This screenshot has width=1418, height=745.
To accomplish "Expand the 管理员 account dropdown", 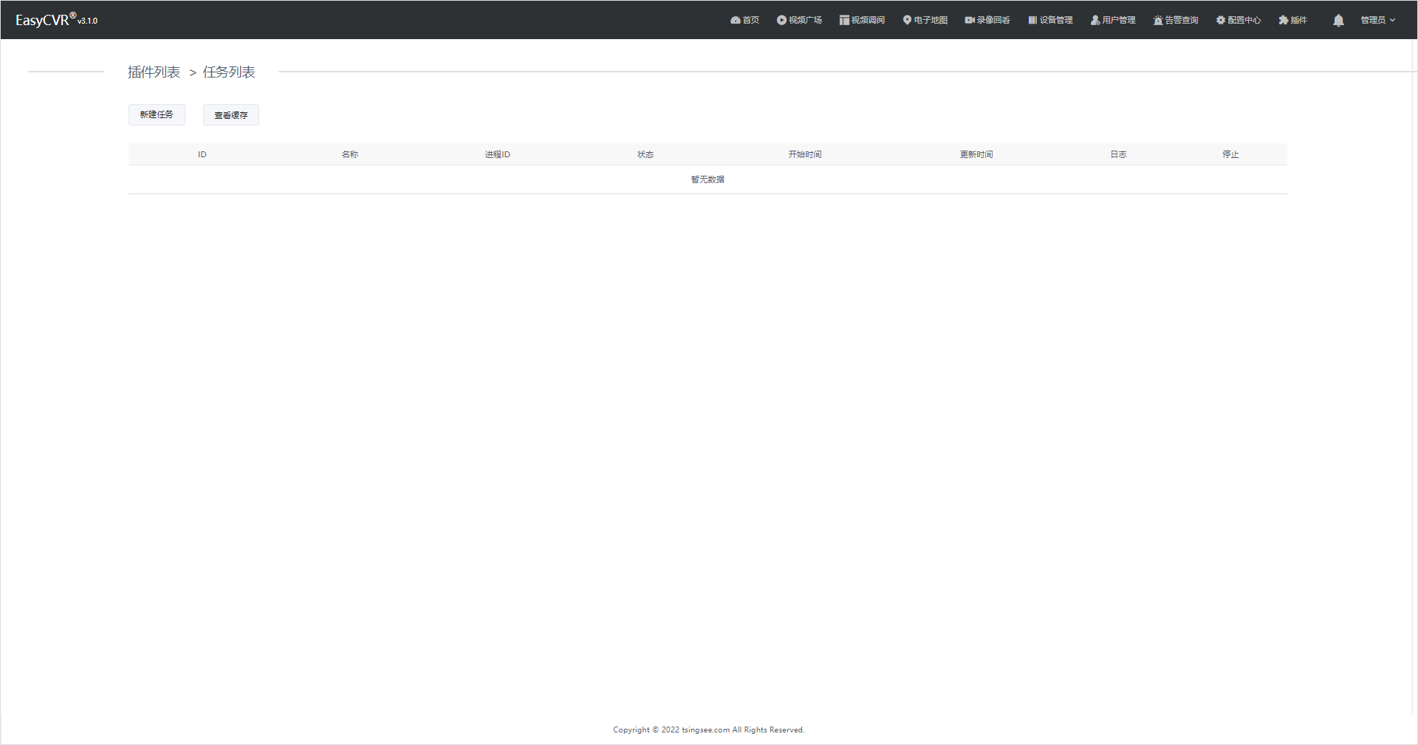I will (1378, 20).
